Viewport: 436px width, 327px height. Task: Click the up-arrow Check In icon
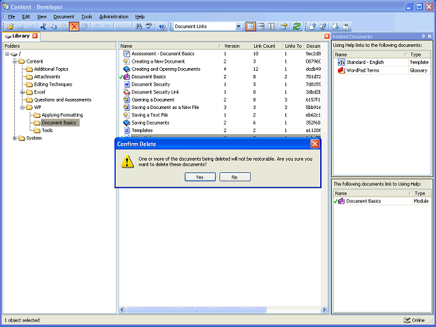(x=313, y=27)
